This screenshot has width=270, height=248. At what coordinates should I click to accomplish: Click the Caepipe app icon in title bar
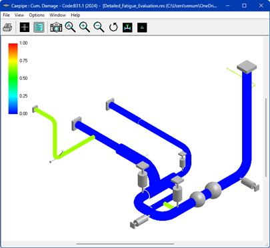coord(5,5)
